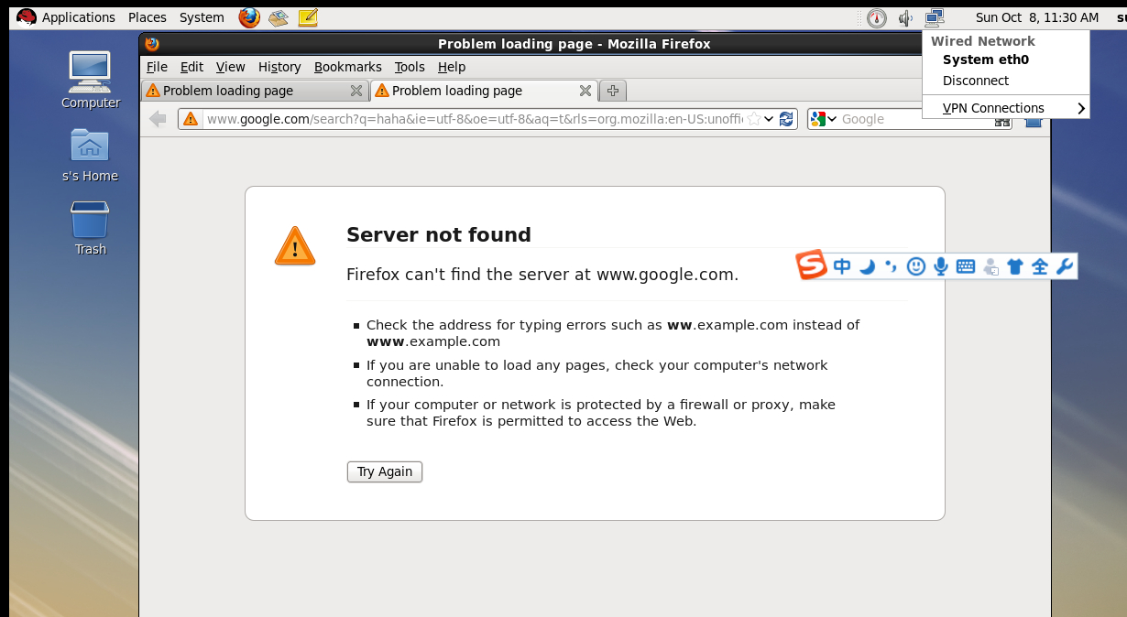Click the text "Firefox can't find the server at www.google.com."
Image resolution: width=1127 pixels, height=617 pixels.
point(542,275)
